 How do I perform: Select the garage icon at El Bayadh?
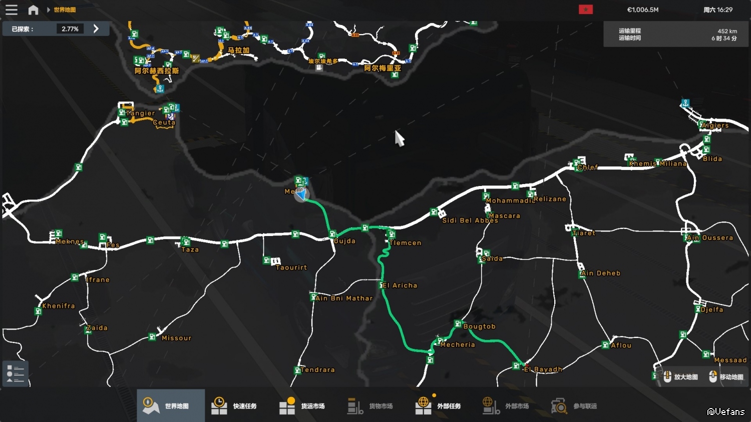point(516,366)
